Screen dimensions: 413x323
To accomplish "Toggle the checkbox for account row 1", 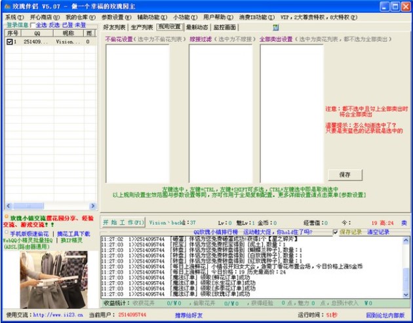I will click(x=9, y=42).
